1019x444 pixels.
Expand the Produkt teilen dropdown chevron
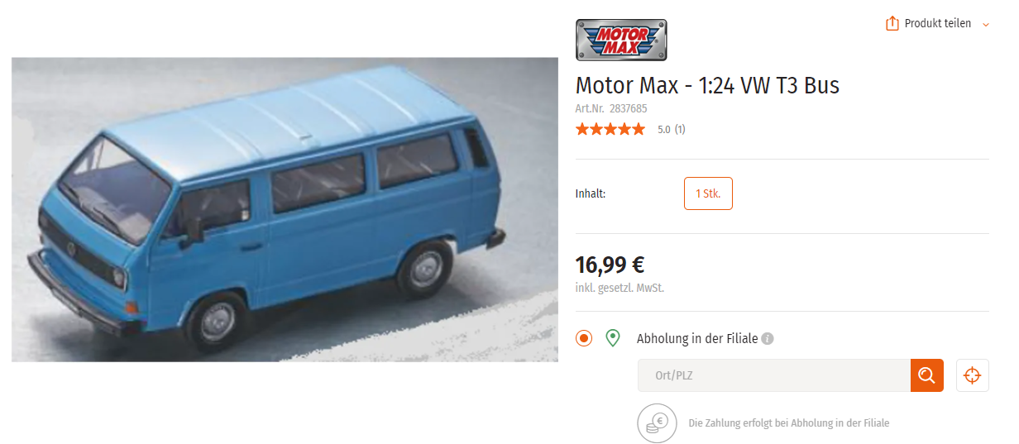click(x=985, y=25)
